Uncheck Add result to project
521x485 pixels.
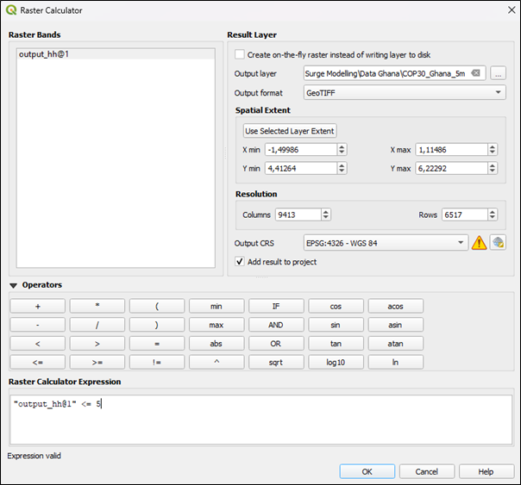[x=240, y=261]
